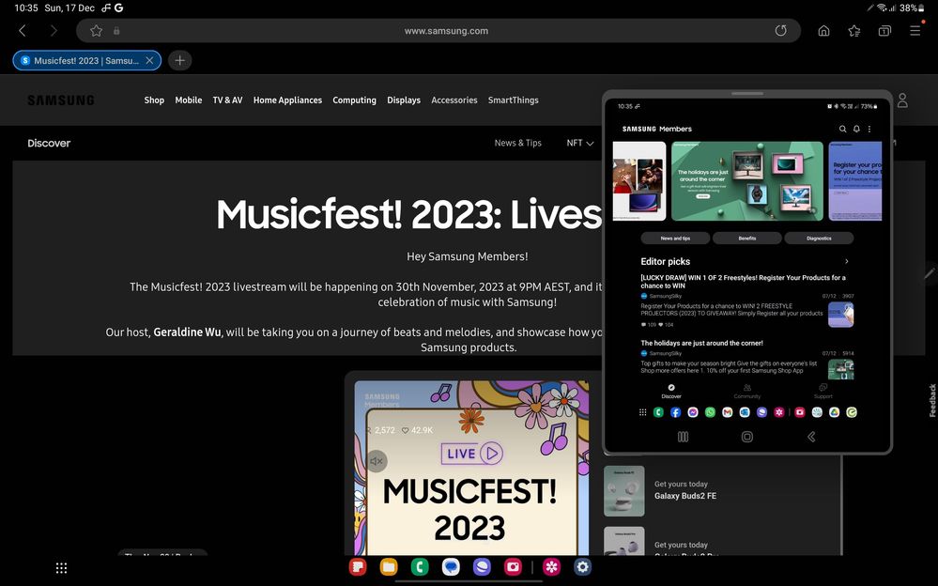This screenshot has width=938, height=586.
Task: Open the Shop menu on Samsung site
Action: pyautogui.click(x=154, y=100)
